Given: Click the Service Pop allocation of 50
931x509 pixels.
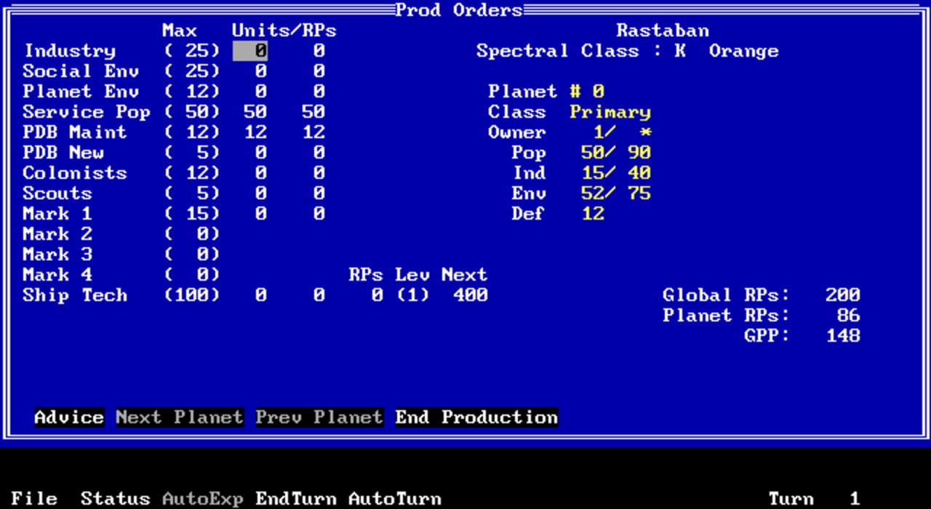Looking at the screenshot, I should tap(255, 111).
